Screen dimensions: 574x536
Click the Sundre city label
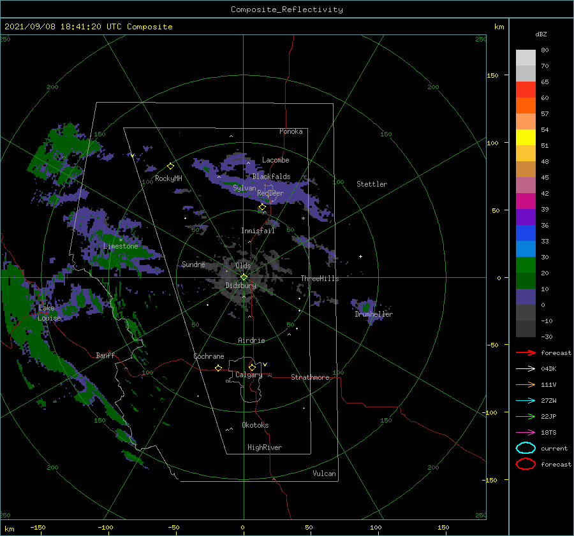tap(193, 264)
